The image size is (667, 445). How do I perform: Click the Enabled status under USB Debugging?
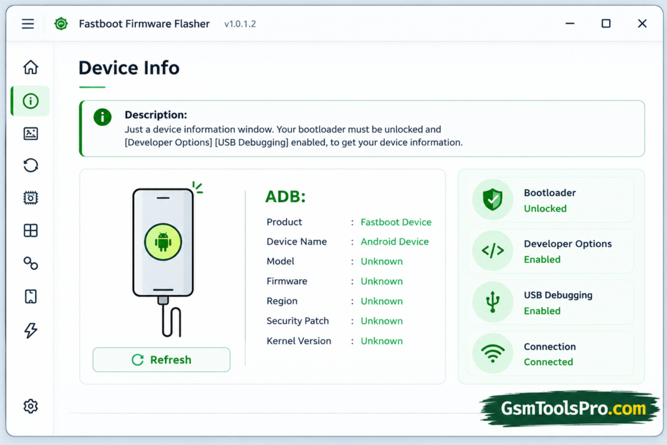click(x=543, y=311)
